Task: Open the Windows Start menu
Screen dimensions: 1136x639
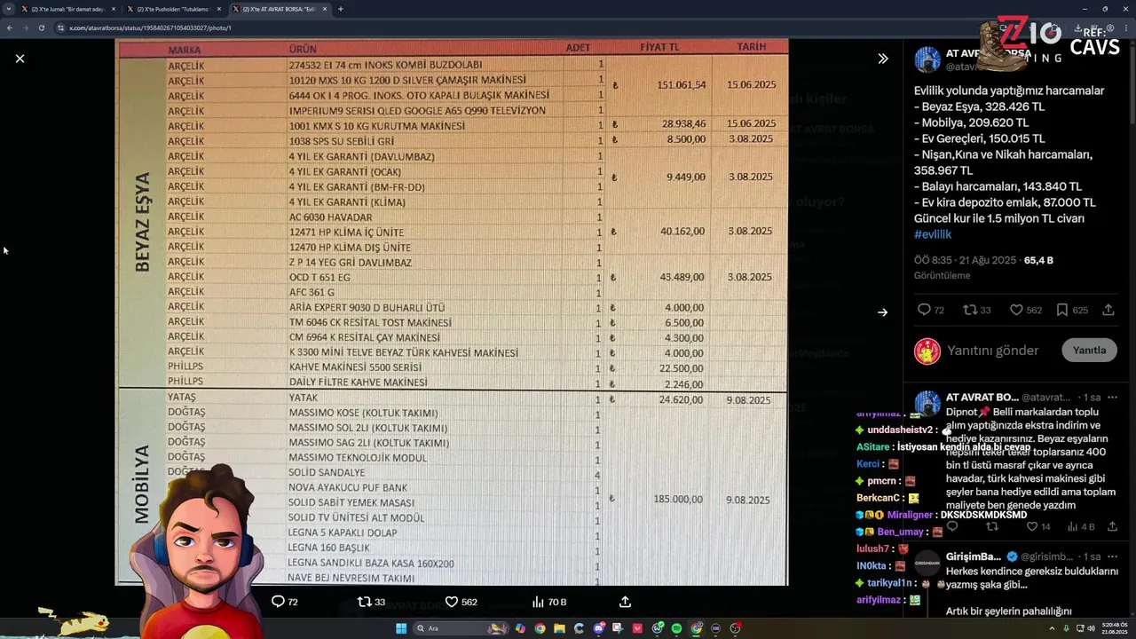Action: pyautogui.click(x=401, y=628)
